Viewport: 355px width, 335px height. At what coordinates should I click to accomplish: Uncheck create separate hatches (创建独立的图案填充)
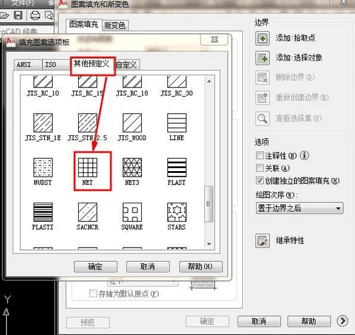pos(259,180)
